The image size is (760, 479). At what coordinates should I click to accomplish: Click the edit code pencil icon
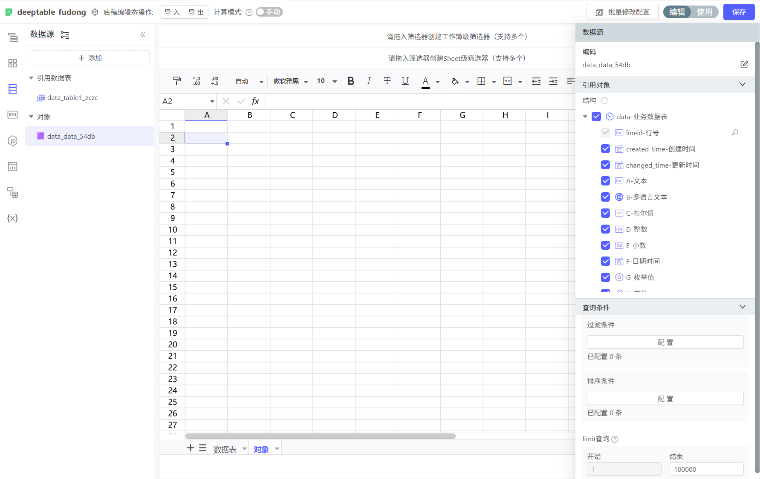click(x=744, y=65)
